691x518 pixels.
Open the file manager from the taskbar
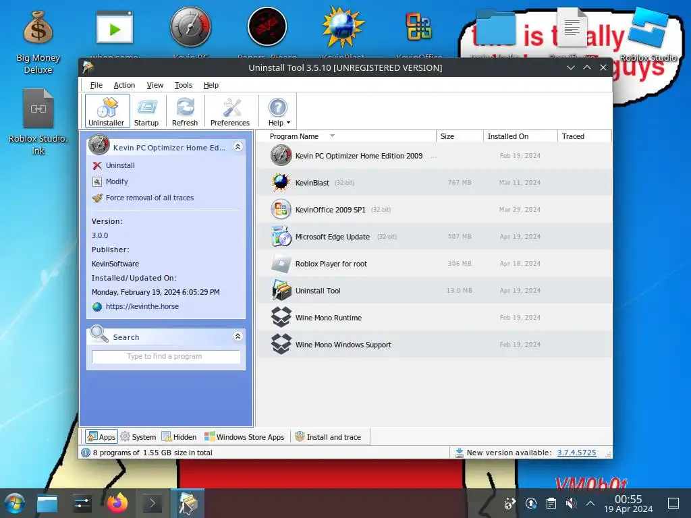(x=47, y=503)
